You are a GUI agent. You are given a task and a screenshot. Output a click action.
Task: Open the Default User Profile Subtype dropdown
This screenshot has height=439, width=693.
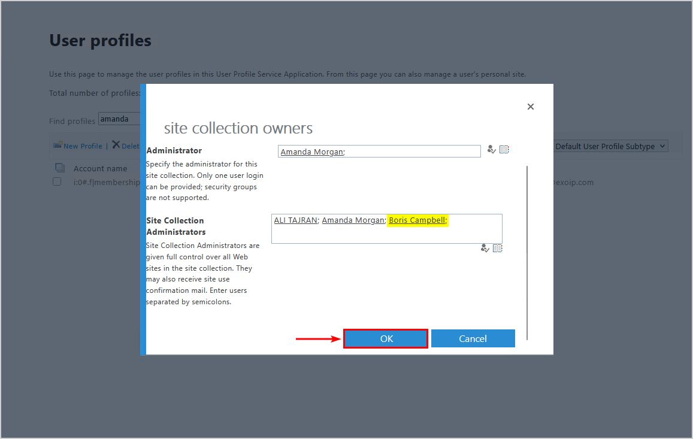610,146
